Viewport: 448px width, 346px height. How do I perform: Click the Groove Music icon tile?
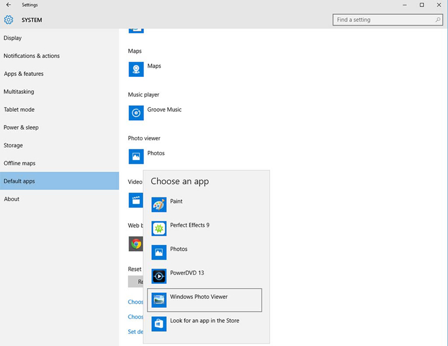click(x=136, y=113)
